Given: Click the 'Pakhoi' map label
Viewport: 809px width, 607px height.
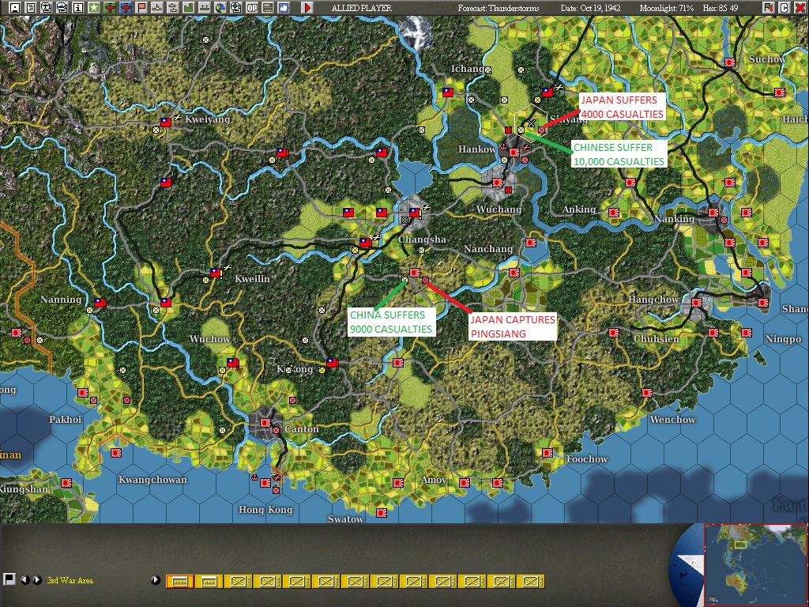Looking at the screenshot, I should point(65,419).
